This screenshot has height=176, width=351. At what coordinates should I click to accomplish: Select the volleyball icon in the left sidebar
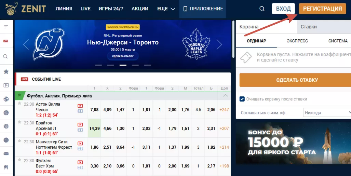tap(6, 126)
